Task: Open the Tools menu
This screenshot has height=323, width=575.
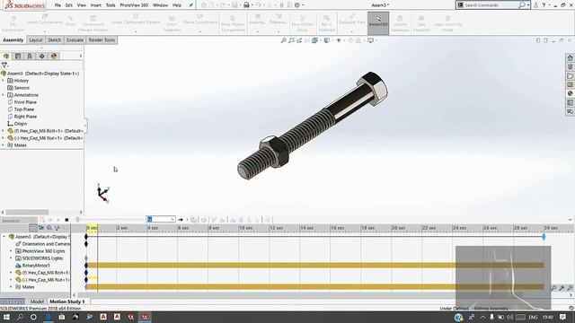Action: point(111,5)
